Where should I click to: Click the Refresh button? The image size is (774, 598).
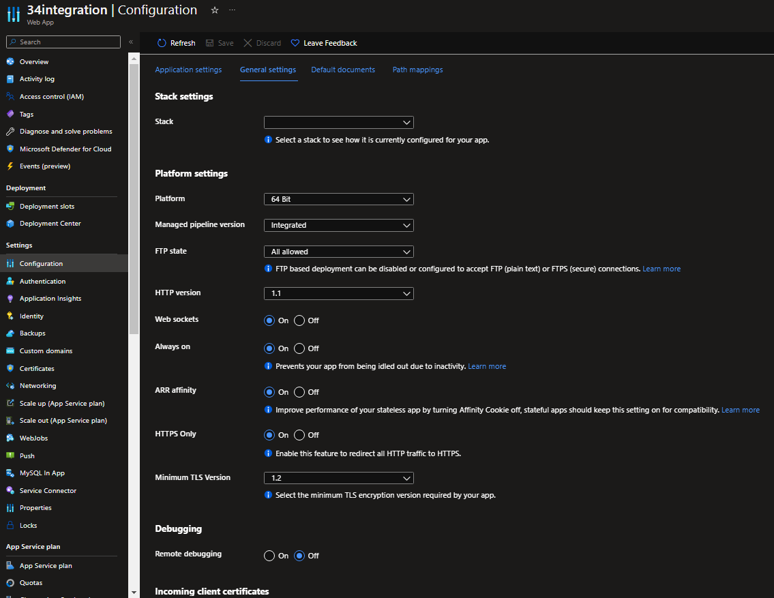click(x=176, y=43)
